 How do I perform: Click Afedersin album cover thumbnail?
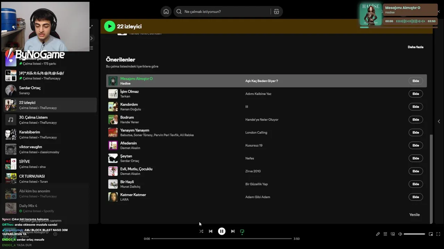point(113,145)
